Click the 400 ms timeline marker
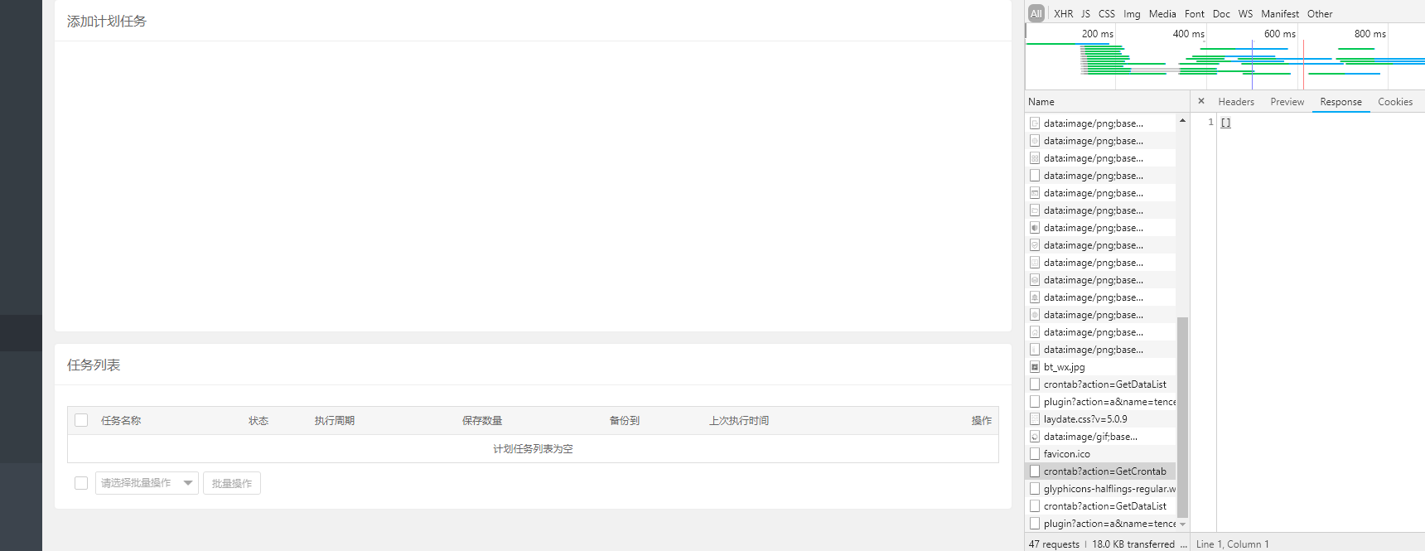 [x=1188, y=34]
